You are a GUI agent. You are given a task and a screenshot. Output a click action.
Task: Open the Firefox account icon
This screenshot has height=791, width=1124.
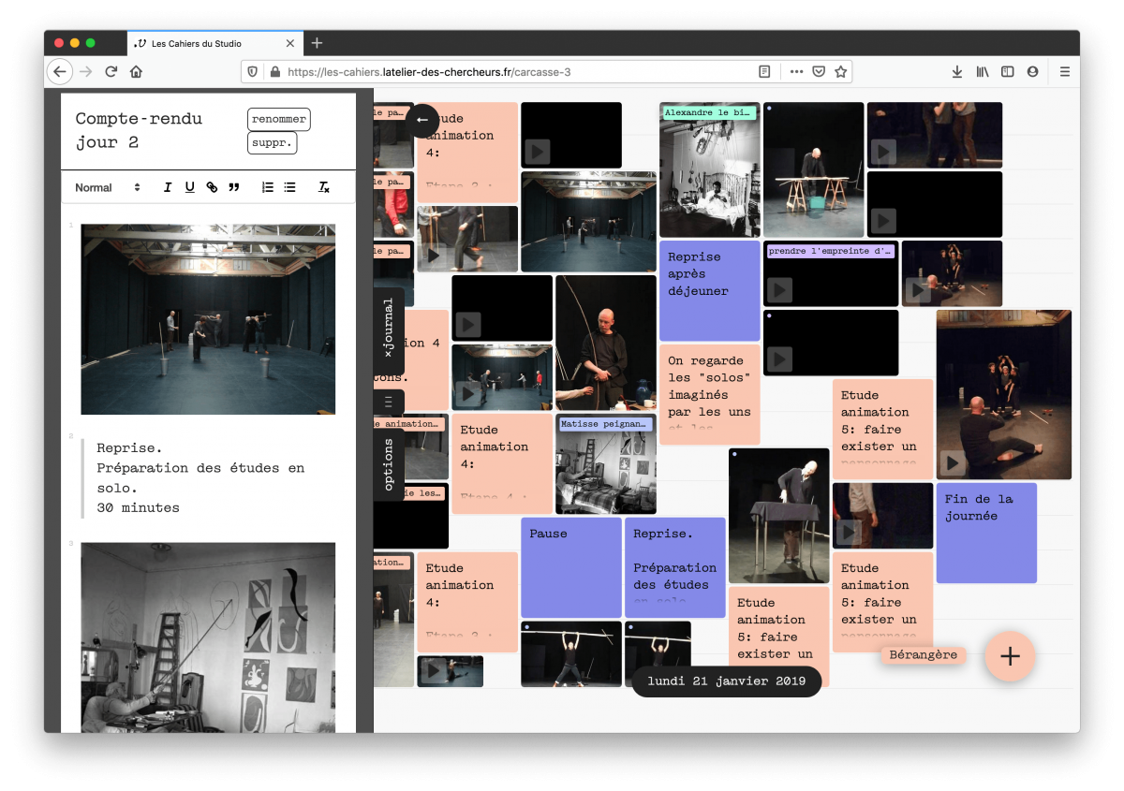(1032, 71)
